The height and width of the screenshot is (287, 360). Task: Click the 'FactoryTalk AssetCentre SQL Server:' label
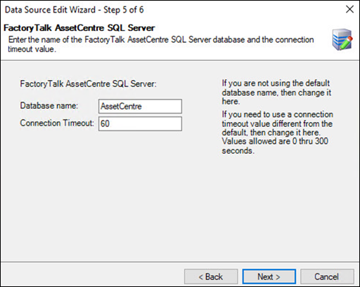click(88, 84)
